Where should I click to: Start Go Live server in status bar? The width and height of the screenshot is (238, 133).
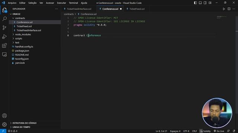tap(219, 131)
